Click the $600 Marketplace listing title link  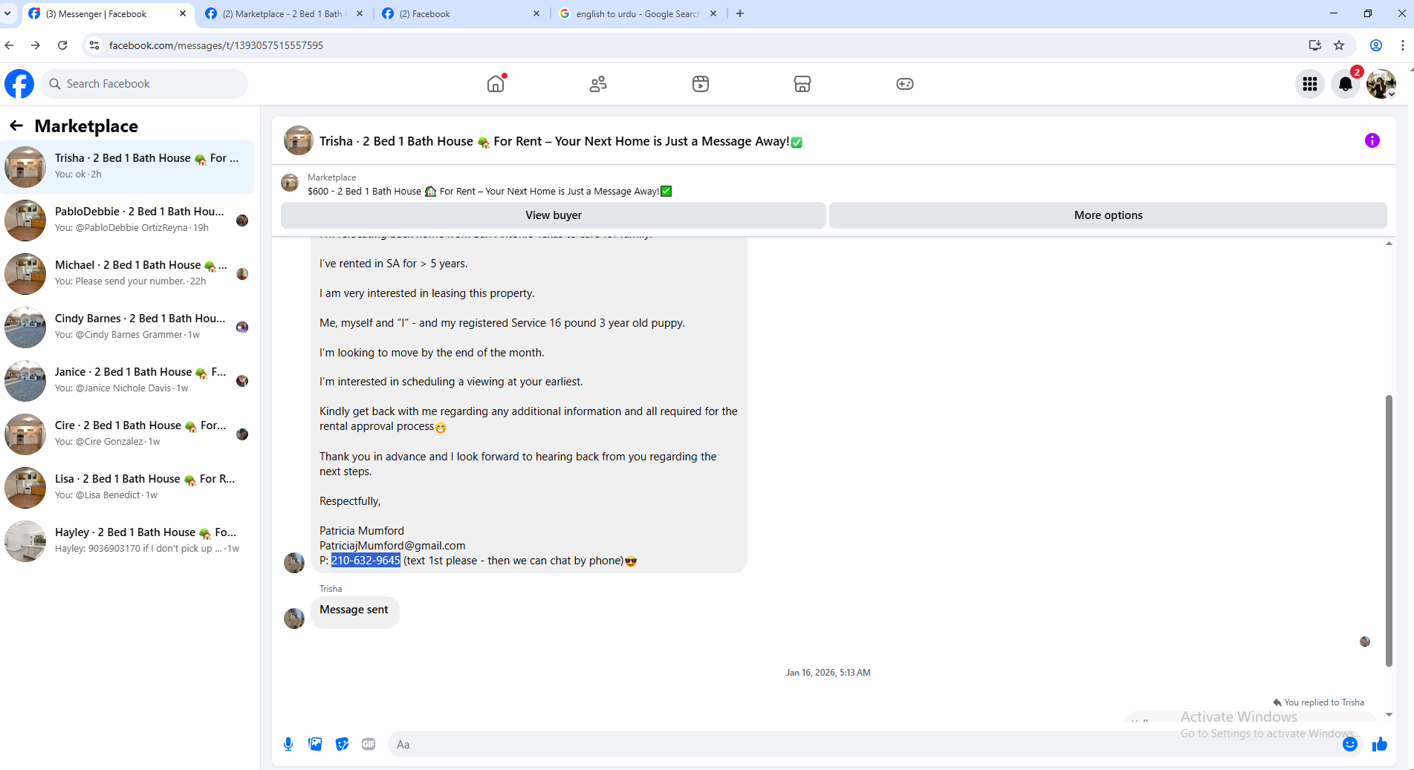tap(490, 192)
